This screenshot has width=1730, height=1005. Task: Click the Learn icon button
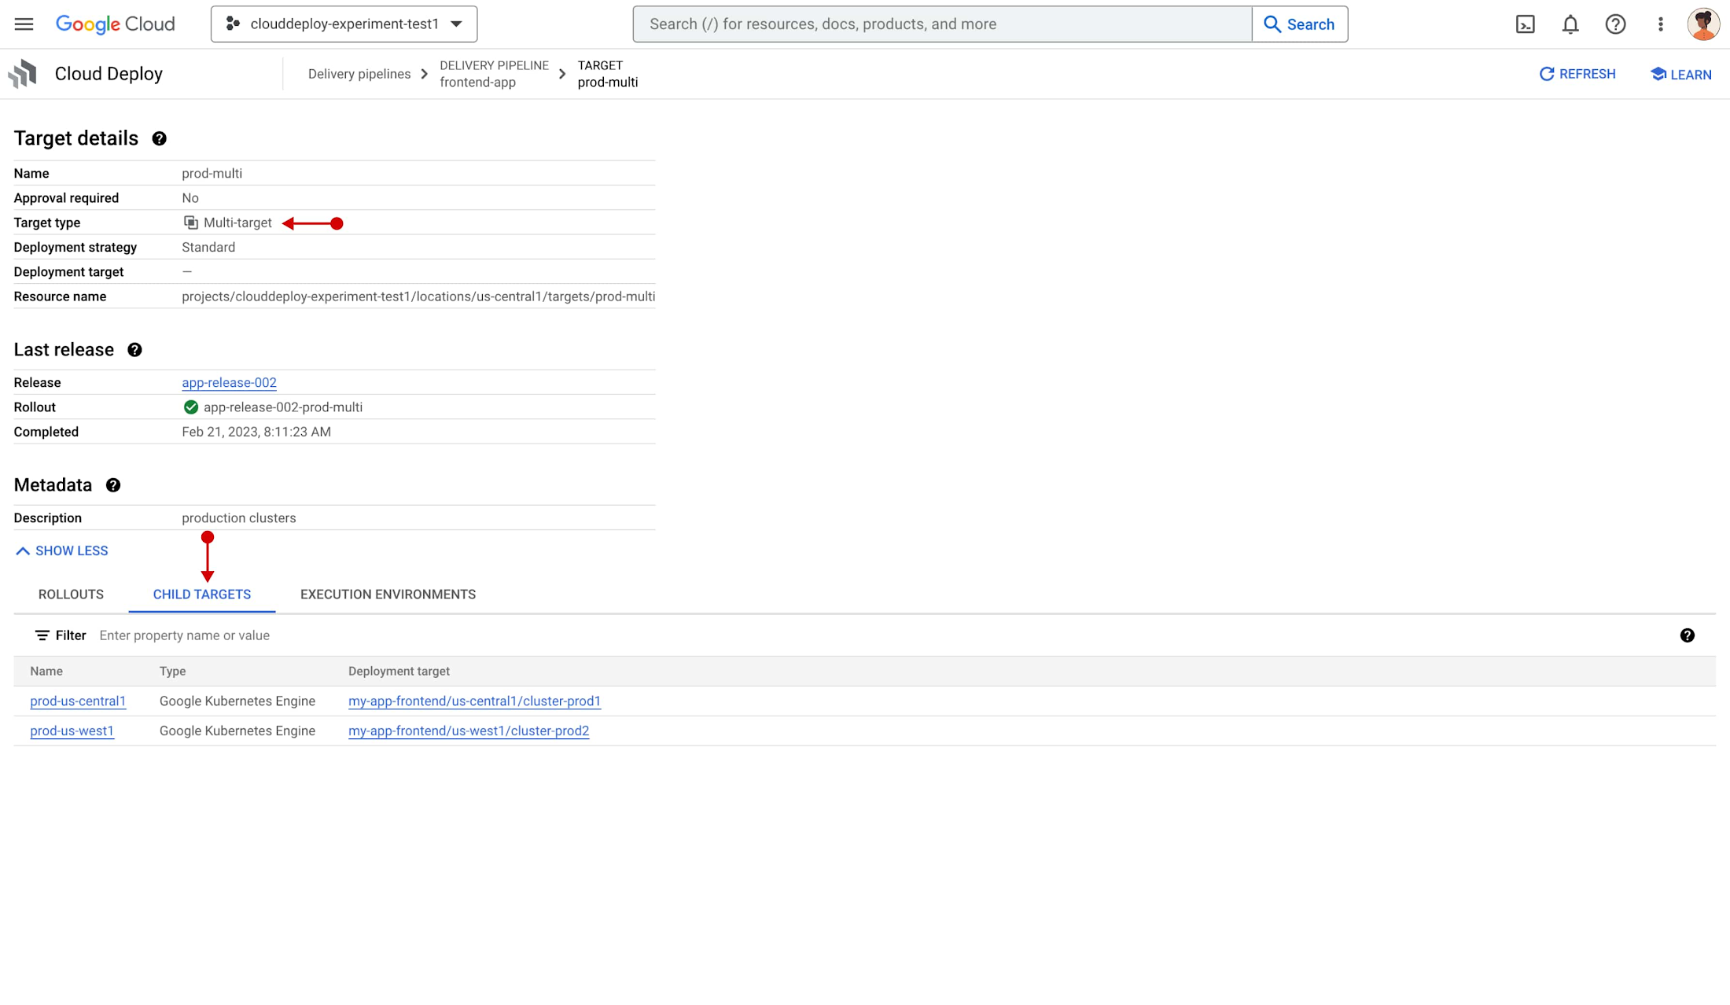click(1657, 74)
